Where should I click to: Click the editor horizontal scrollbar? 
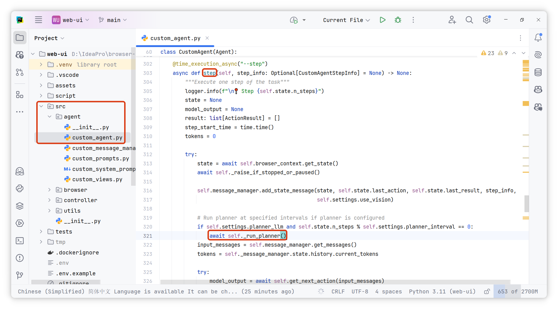(335, 282)
